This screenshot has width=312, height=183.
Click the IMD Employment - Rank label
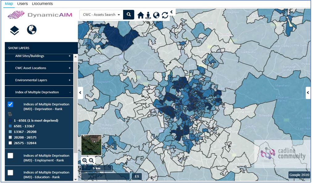pos(46,158)
